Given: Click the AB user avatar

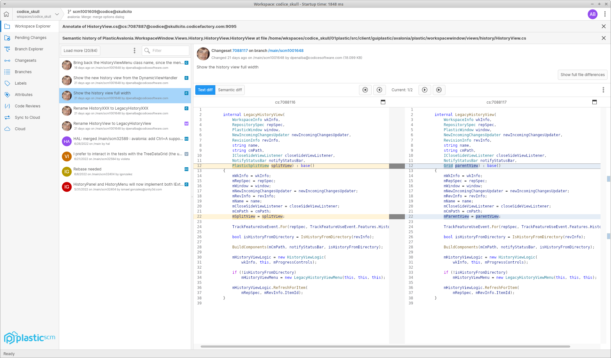Looking at the screenshot, I should click(x=592, y=14).
